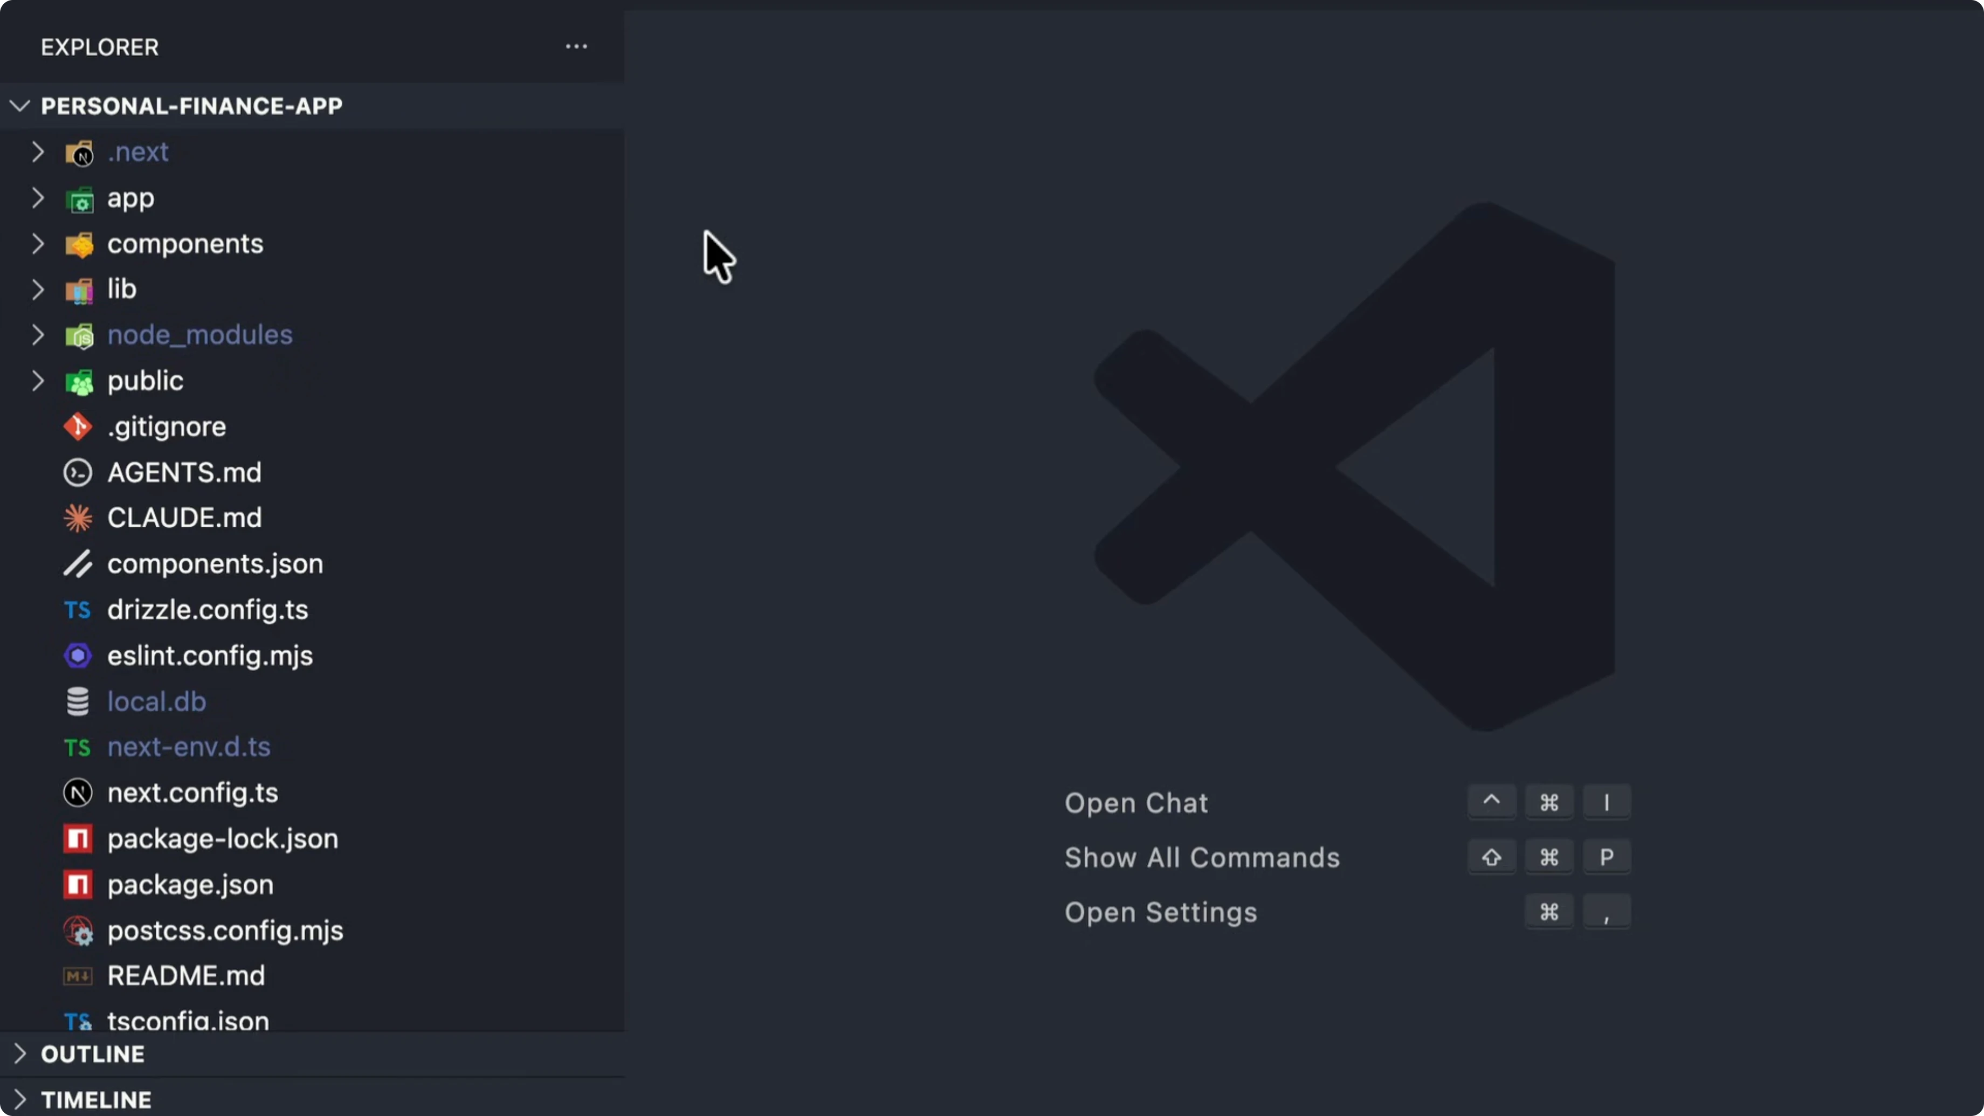Open the tsconfig.json file
This screenshot has height=1116, width=1984.
(x=189, y=1021)
